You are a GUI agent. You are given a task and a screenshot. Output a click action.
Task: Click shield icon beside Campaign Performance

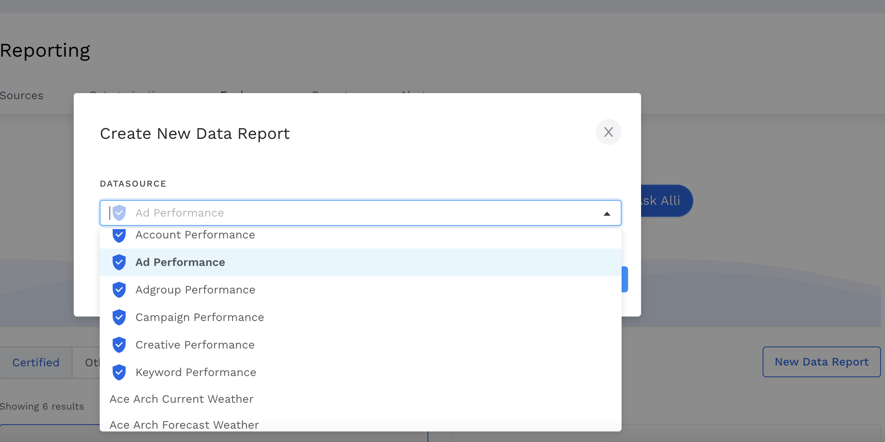[119, 317]
